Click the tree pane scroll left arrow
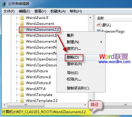Screen dimensions: 132x117 [4, 105]
